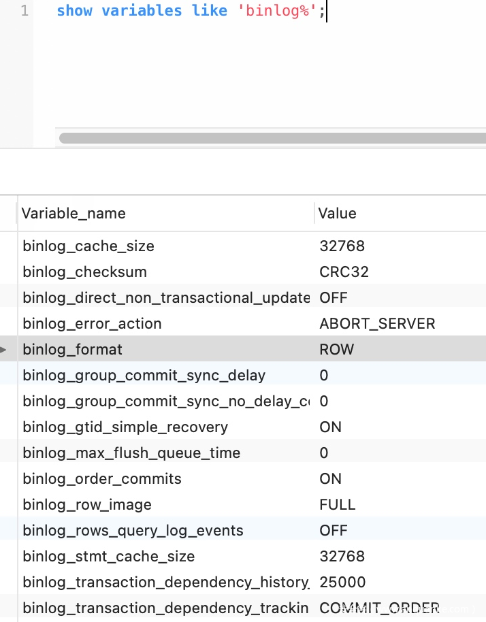Image resolution: width=486 pixels, height=622 pixels.
Task: Click the SQL editor query text line
Action: click(191, 11)
